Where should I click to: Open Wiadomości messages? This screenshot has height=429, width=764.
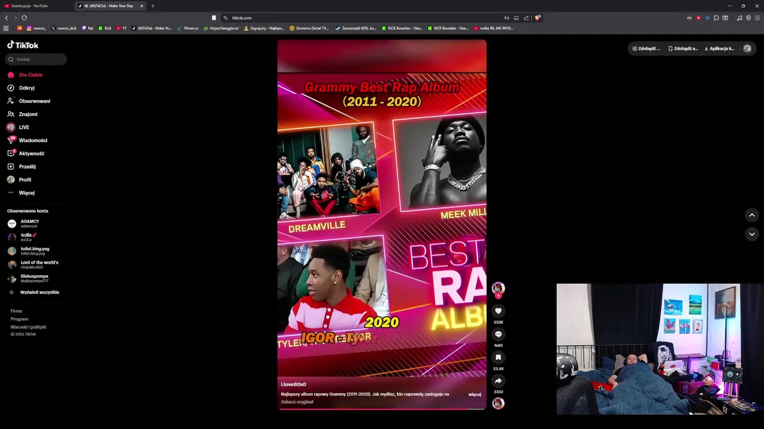[x=27, y=141]
